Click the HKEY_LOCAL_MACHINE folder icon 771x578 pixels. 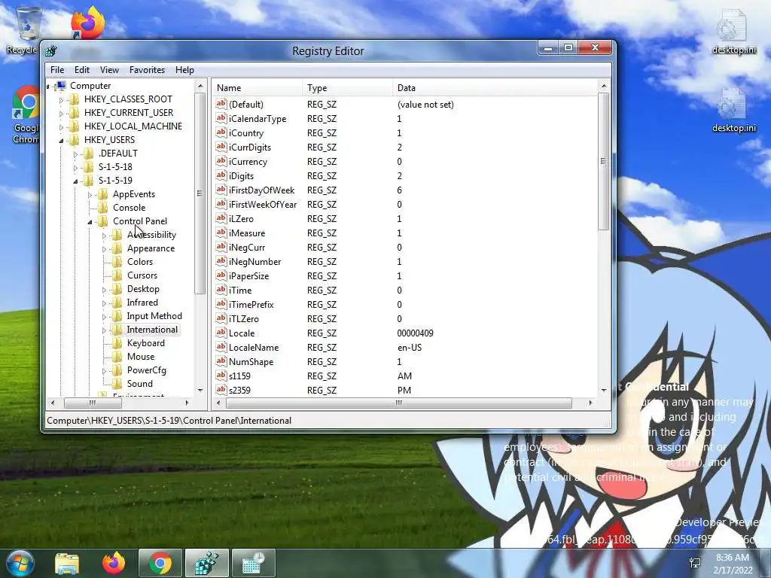[x=75, y=126]
